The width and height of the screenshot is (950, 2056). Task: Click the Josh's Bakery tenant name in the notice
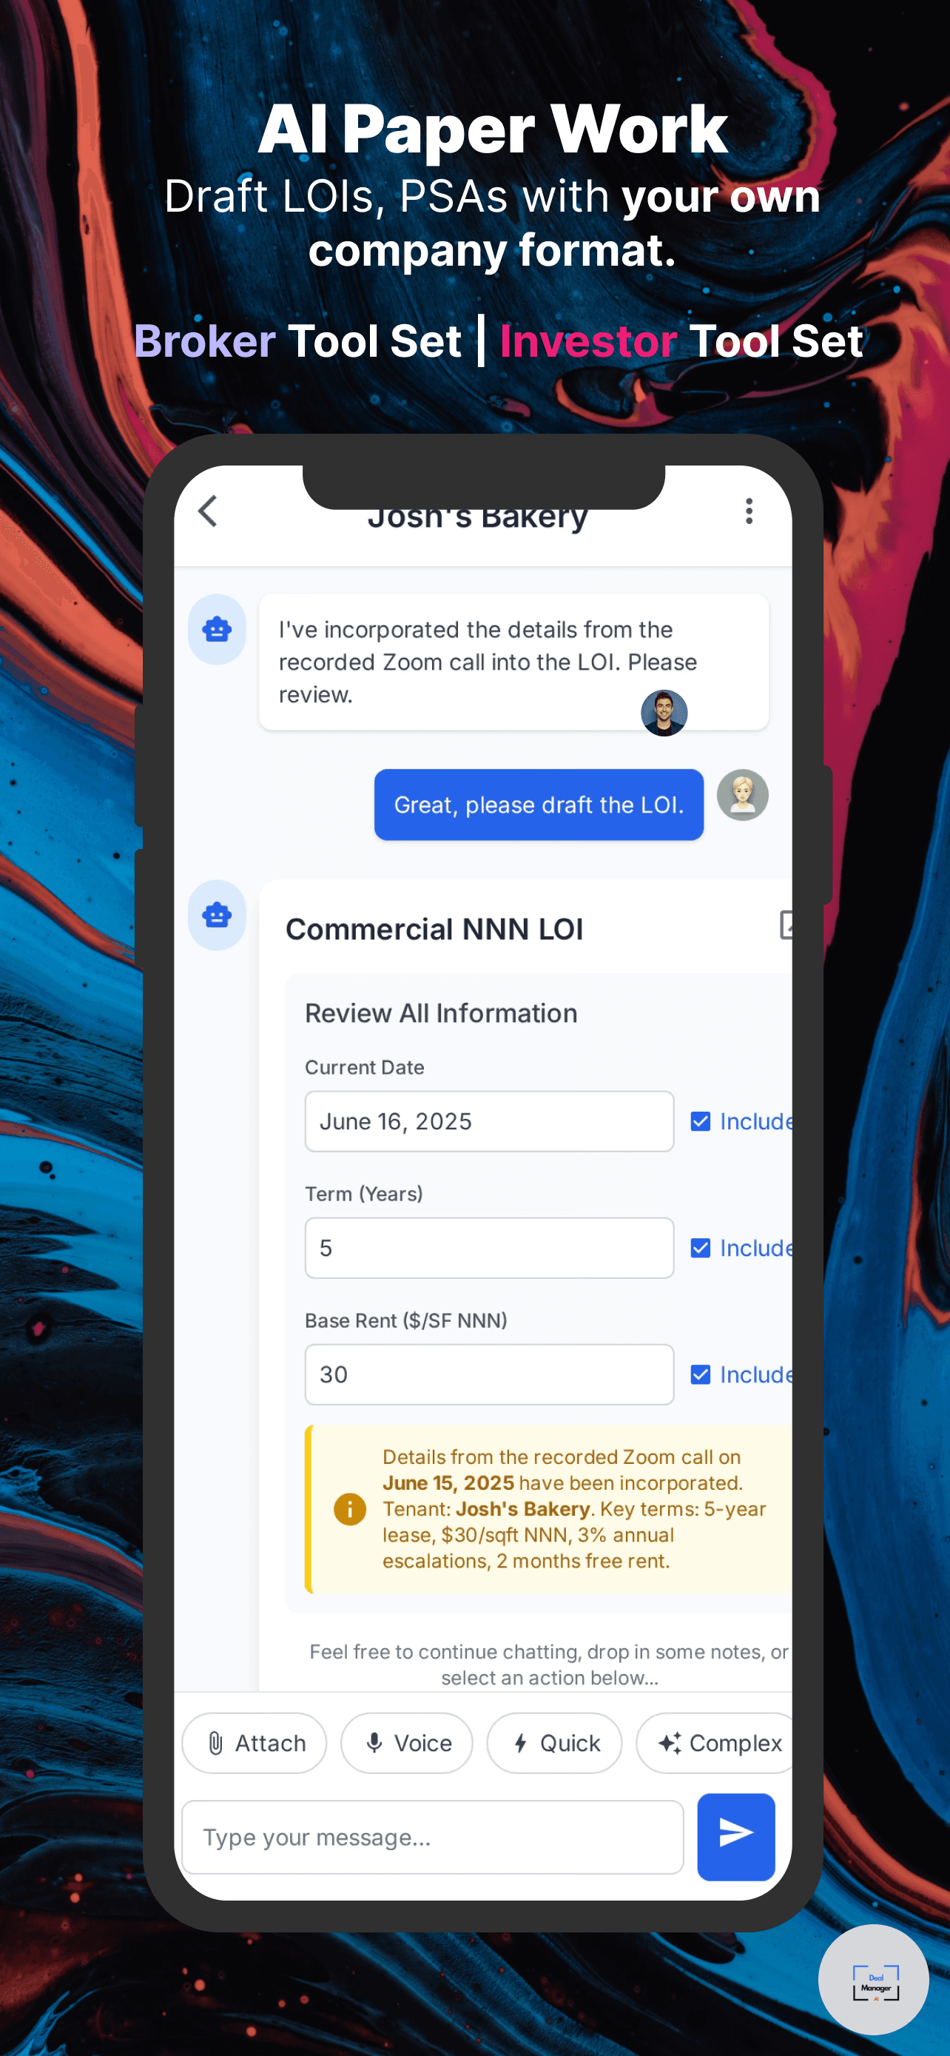coord(522,1508)
